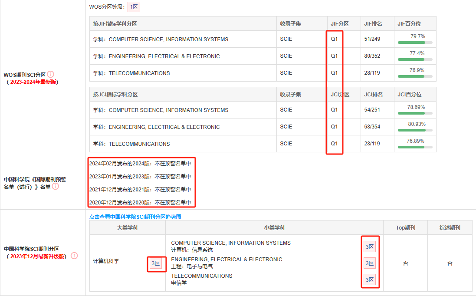Click the 3区 badge for 电信学

(x=370, y=280)
